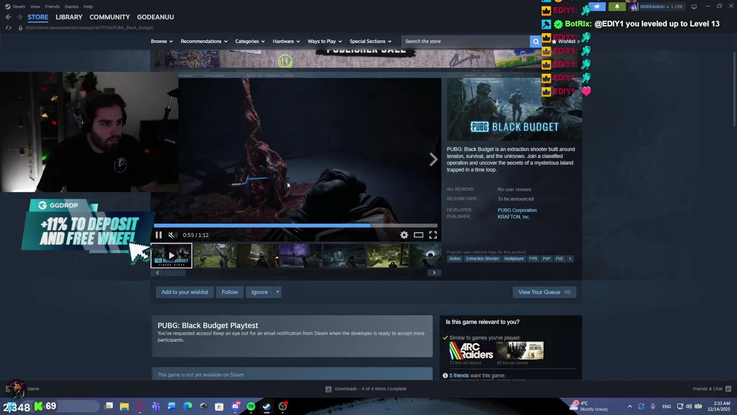Show next media with right arrow
This screenshot has width=737, height=415.
[x=433, y=160]
